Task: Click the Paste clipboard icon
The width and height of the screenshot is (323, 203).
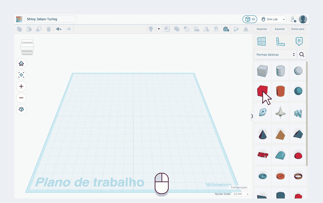Action: (x=29, y=29)
